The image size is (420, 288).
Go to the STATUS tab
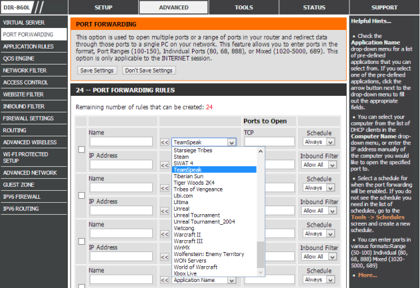click(314, 7)
